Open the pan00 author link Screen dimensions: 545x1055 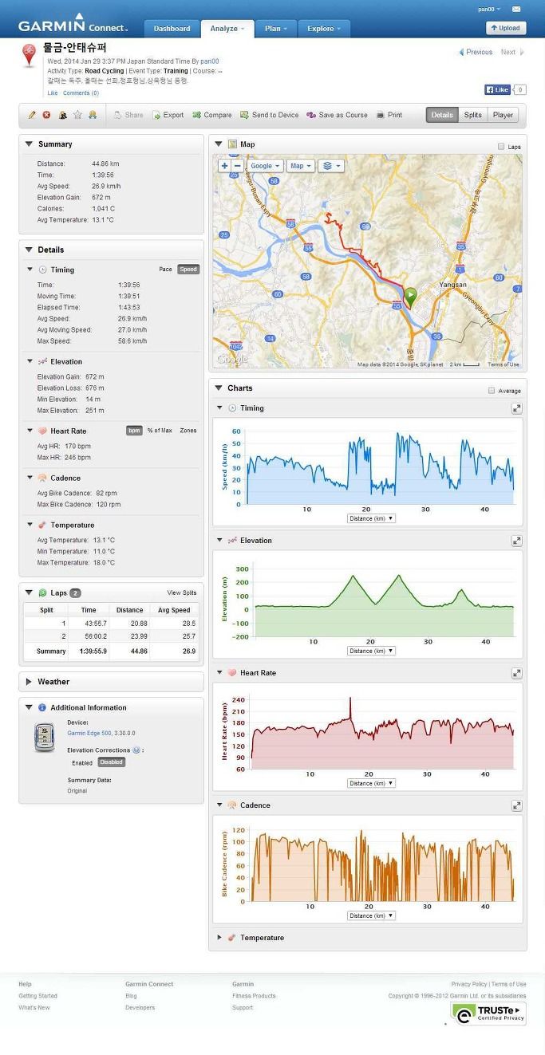(x=210, y=61)
